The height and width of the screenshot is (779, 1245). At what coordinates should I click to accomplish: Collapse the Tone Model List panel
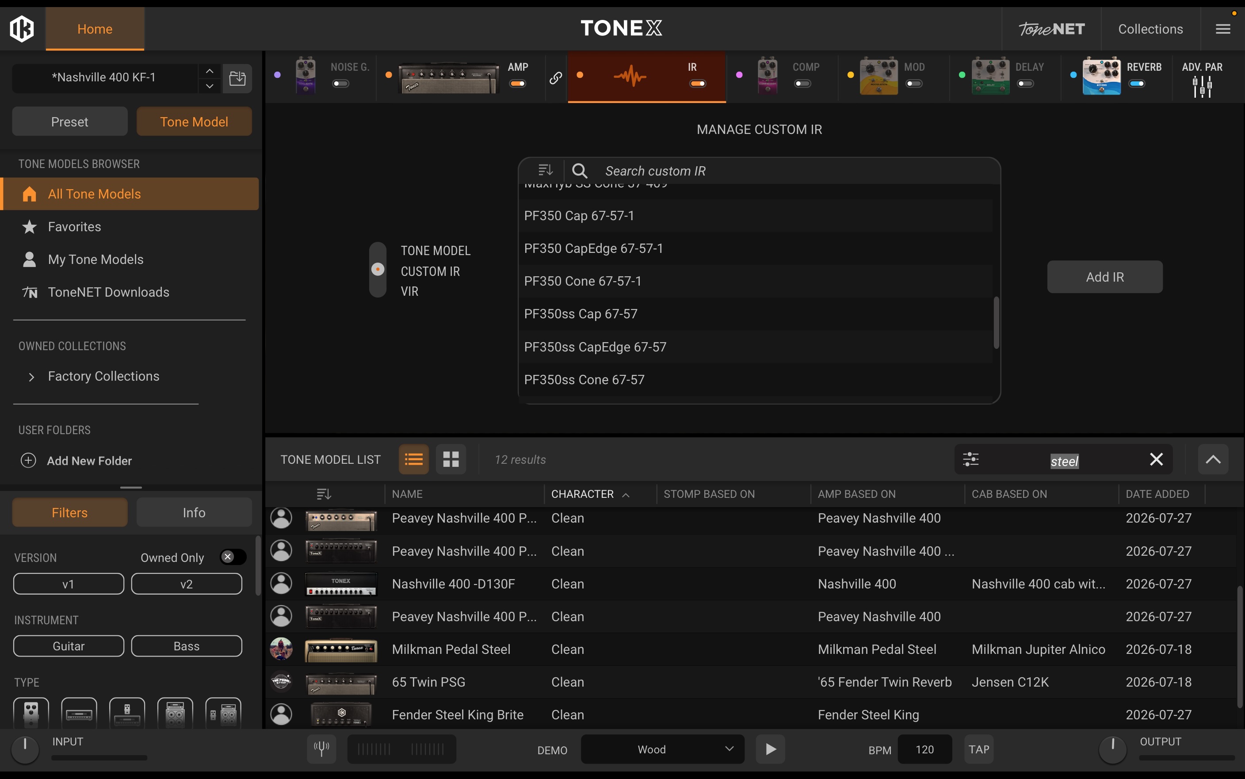[x=1213, y=459]
